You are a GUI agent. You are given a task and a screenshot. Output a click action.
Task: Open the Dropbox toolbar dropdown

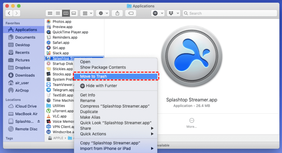[x=174, y=13]
